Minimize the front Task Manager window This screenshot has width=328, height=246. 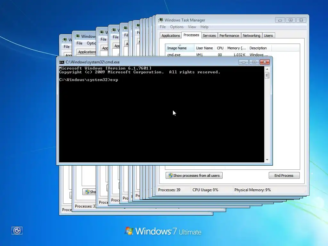coord(280,20)
